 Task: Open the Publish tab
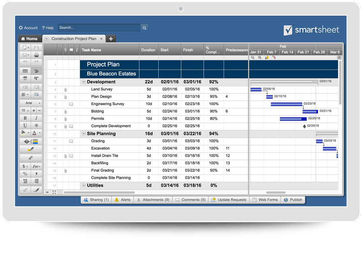pyautogui.click(x=293, y=200)
